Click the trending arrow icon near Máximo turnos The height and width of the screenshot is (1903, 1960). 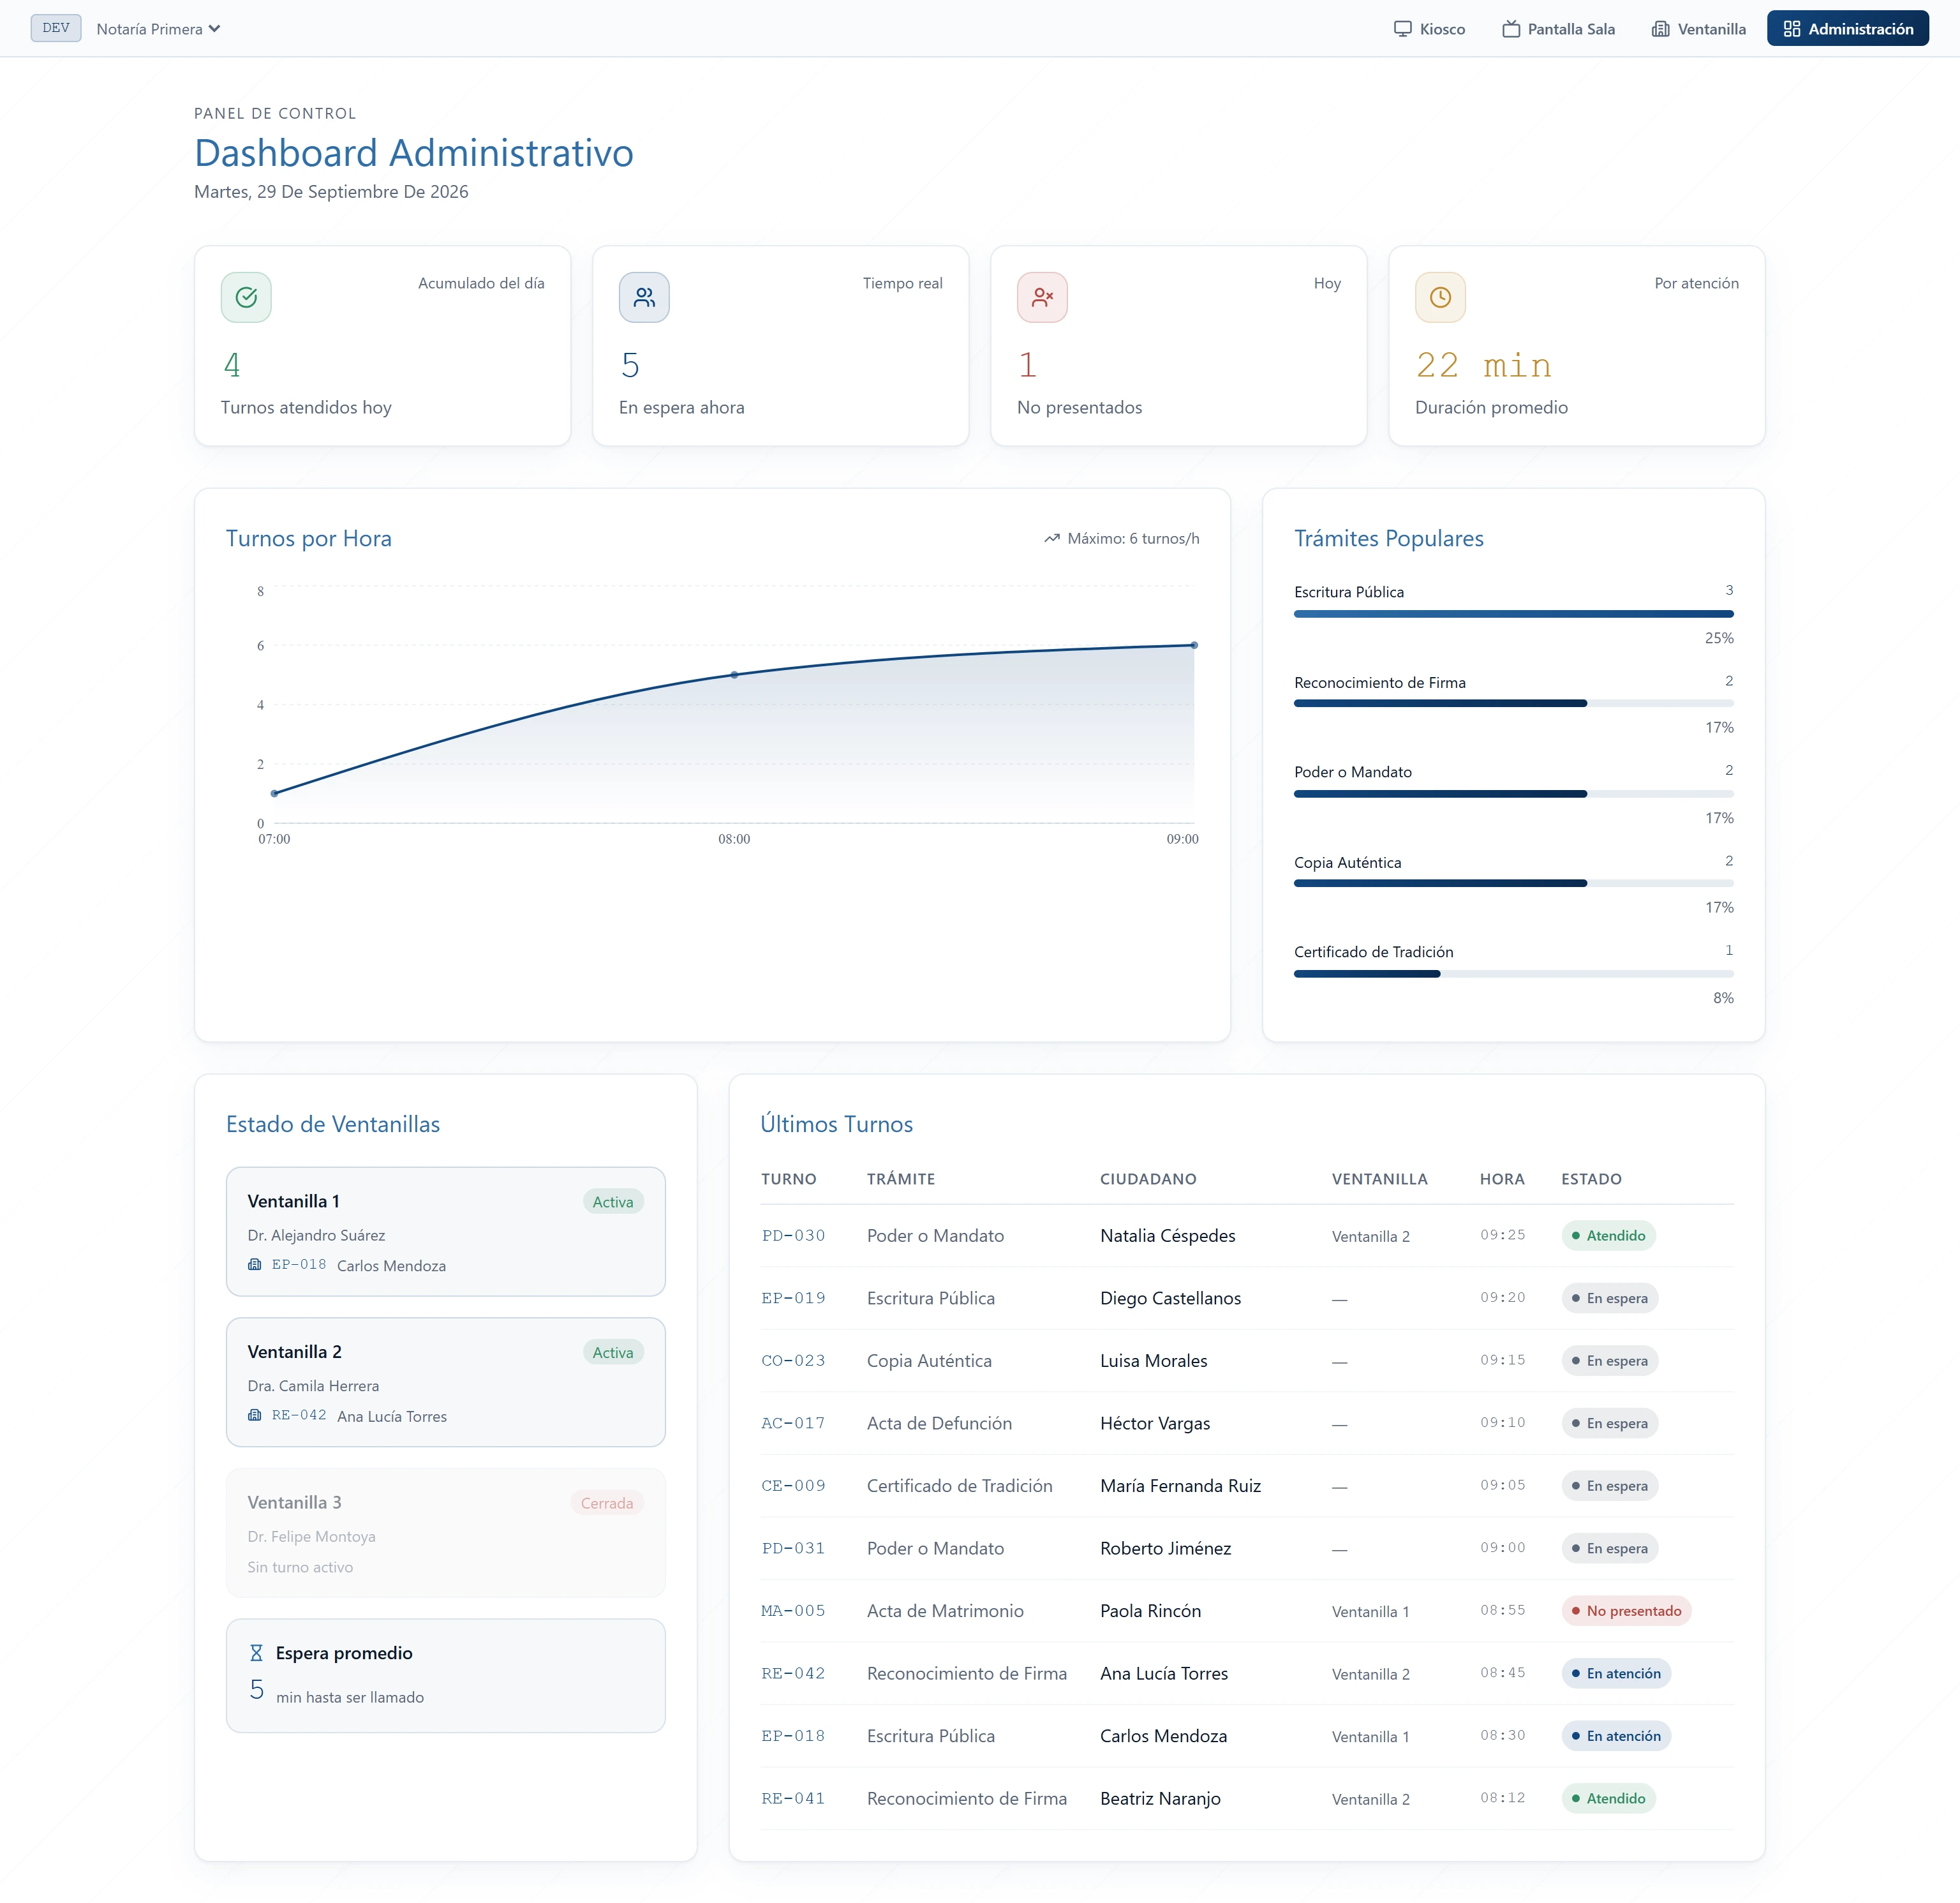[1052, 538]
